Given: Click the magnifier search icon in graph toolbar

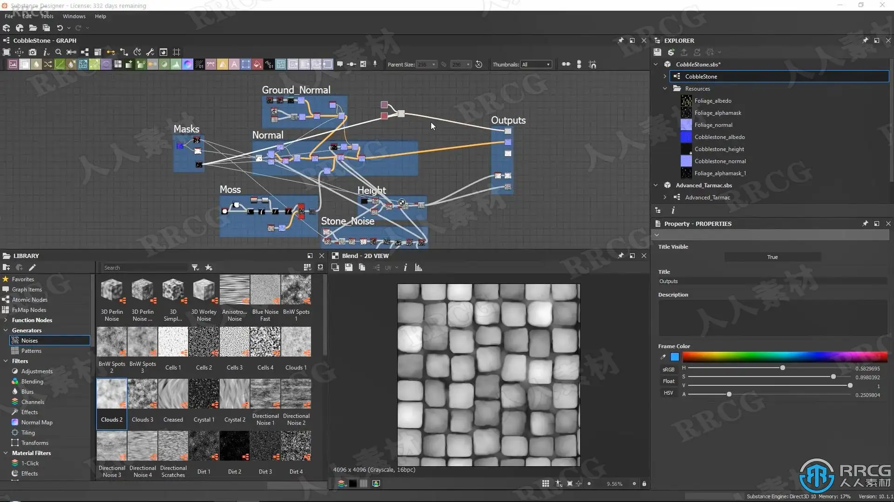Looking at the screenshot, I should pyautogui.click(x=58, y=52).
